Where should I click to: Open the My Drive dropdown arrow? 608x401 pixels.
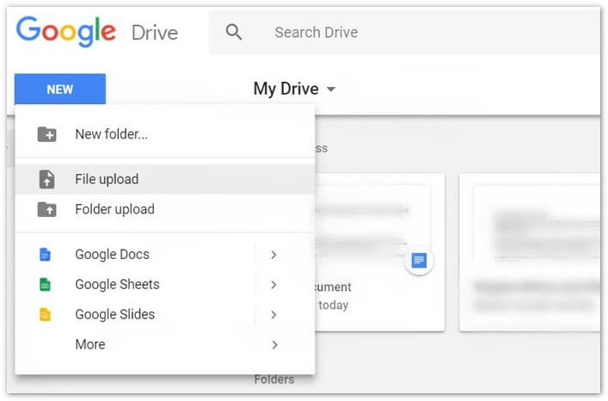pyautogui.click(x=331, y=89)
